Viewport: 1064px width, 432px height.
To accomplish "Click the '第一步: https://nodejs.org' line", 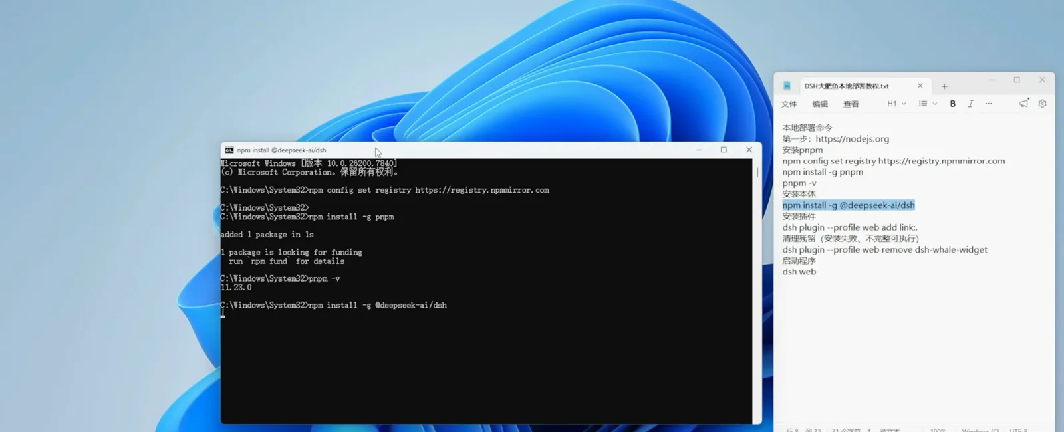I will pos(836,139).
